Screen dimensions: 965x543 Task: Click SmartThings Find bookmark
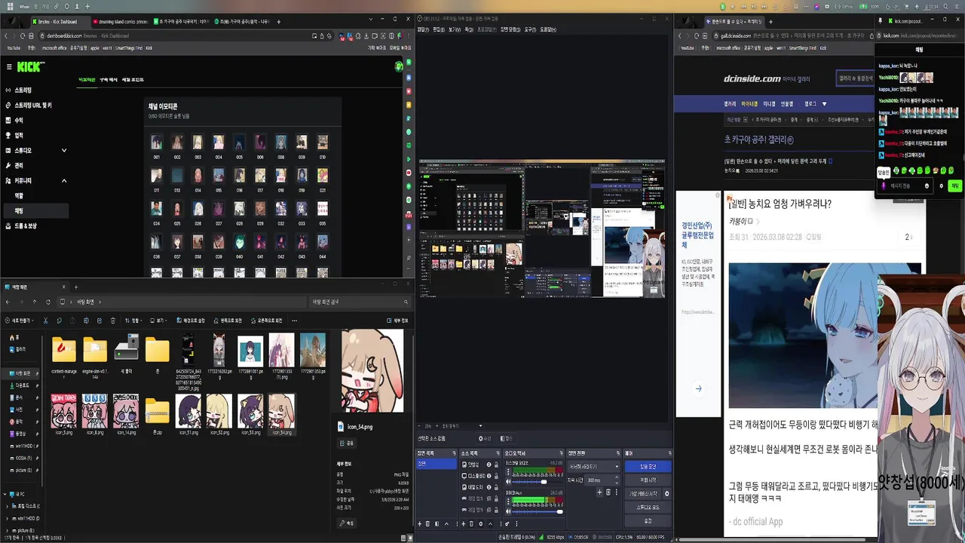point(127,48)
